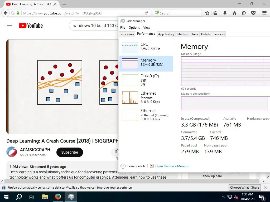Subscribe to ACMSIGGRAPH channel
Screen dimensions: 270x202
[x=70, y=152]
